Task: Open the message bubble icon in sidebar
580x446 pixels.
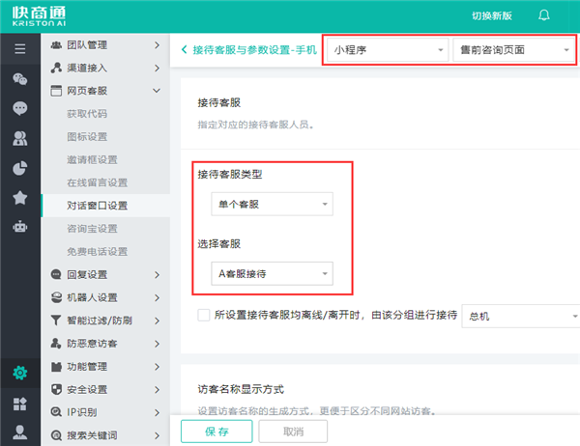Action: pyautogui.click(x=19, y=108)
